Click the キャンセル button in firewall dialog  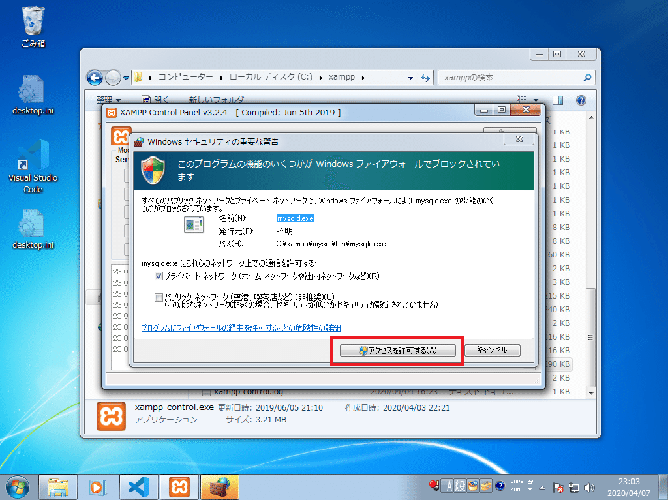coord(492,351)
